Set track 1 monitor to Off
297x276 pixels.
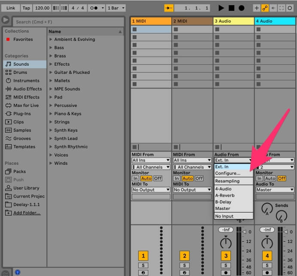pyautogui.click(x=158, y=179)
